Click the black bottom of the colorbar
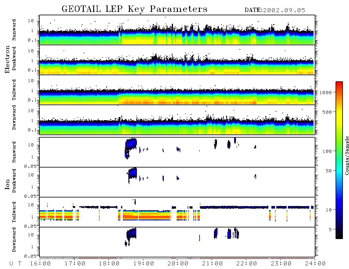The height and width of the screenshot is (269, 349). point(339,236)
